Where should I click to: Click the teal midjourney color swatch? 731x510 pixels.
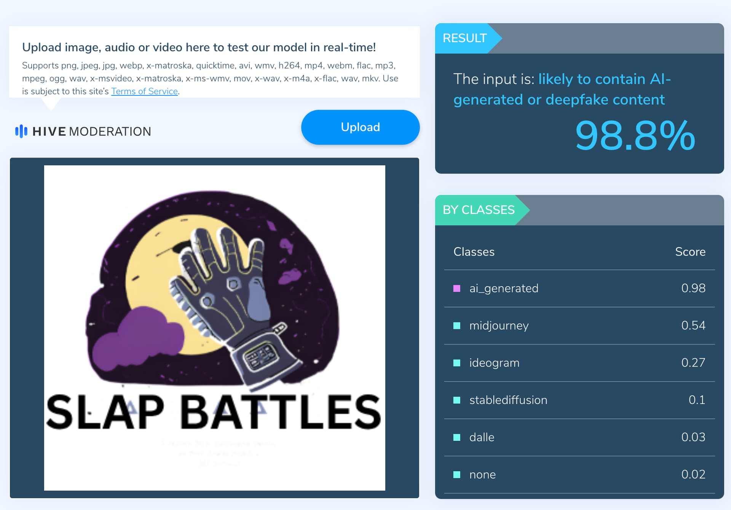point(457,326)
